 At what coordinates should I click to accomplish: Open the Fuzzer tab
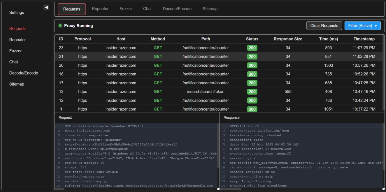pos(126,9)
